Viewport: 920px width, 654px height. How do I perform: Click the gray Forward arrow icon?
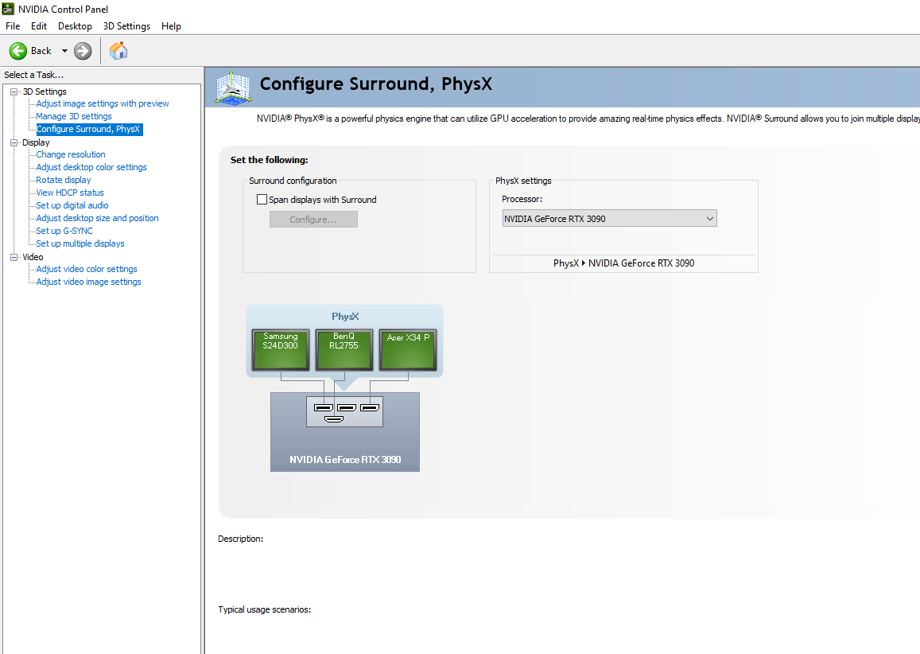pos(83,51)
